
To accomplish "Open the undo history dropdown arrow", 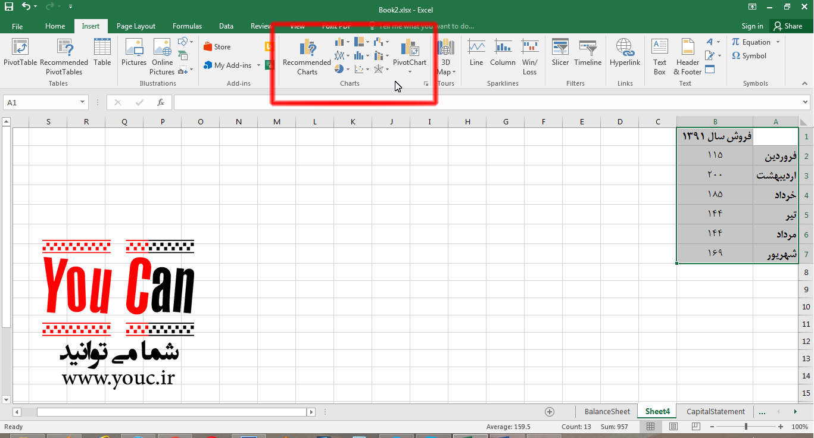I will 35,7.
